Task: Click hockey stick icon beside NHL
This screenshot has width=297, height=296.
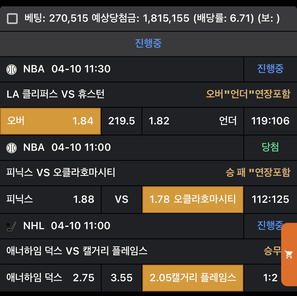Action: (x=12, y=226)
